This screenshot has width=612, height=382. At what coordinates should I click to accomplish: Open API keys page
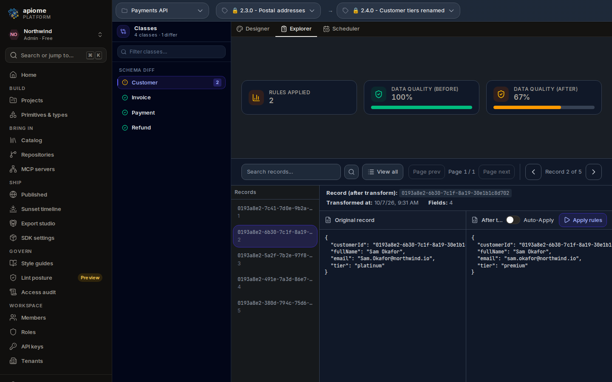click(56, 346)
